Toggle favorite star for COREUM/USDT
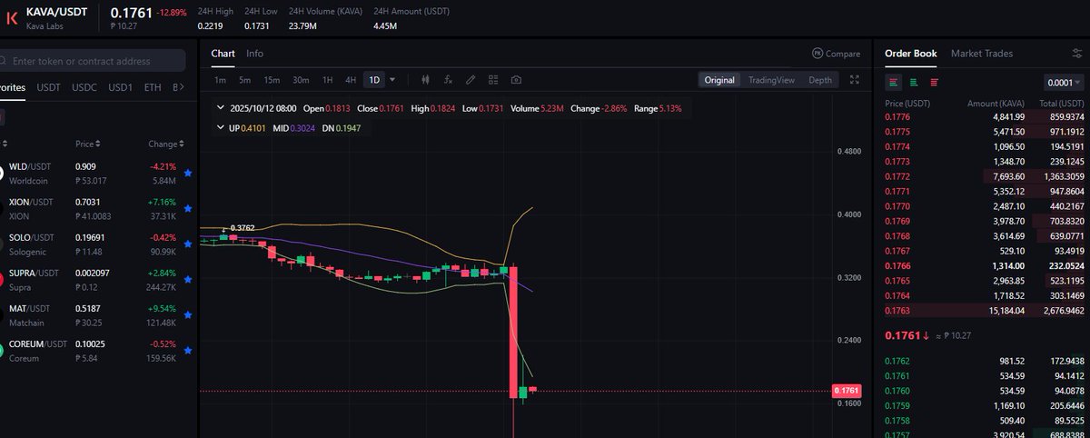 [x=188, y=351]
